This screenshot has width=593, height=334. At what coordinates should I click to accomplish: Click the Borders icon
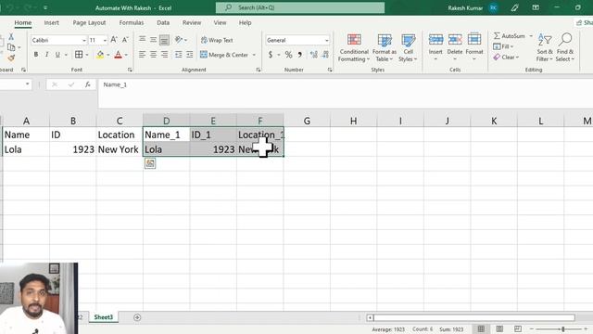click(79, 55)
